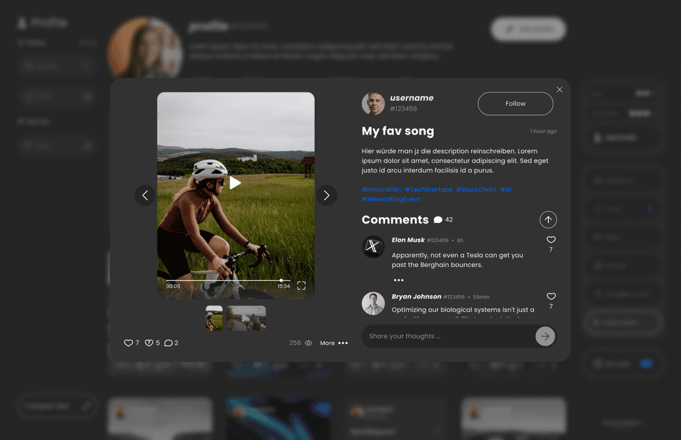Open the video in fullscreen
681x440 pixels.
[x=301, y=286]
